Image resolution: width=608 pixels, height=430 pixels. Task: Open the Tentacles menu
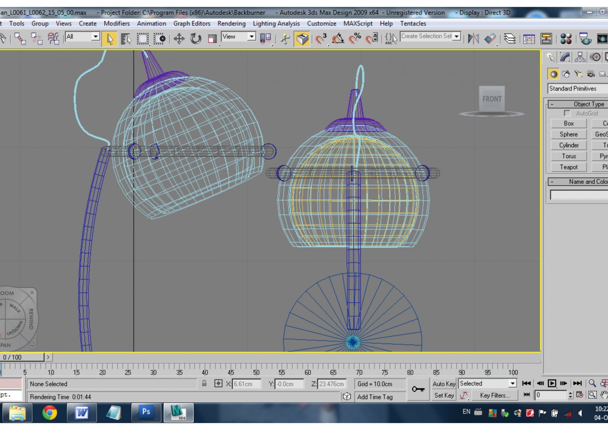413,24
